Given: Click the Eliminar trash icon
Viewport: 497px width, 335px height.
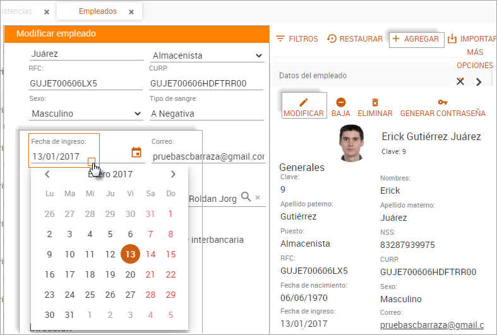Looking at the screenshot, I should tap(375, 102).
